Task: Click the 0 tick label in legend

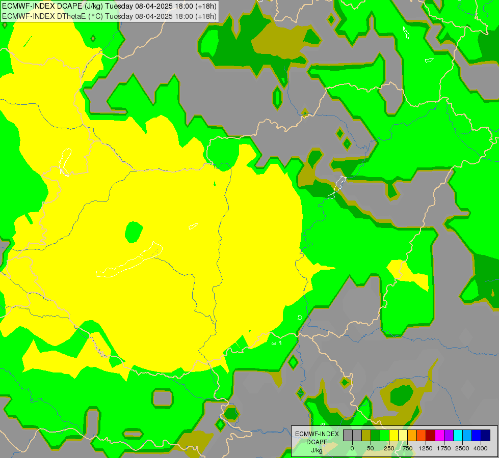Action: pos(352,448)
